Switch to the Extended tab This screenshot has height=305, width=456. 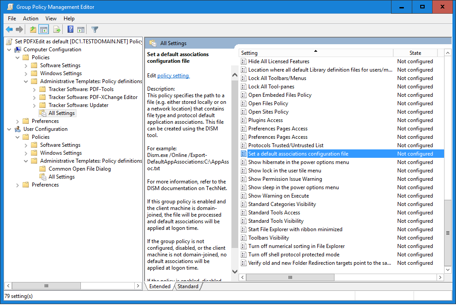tap(160, 286)
